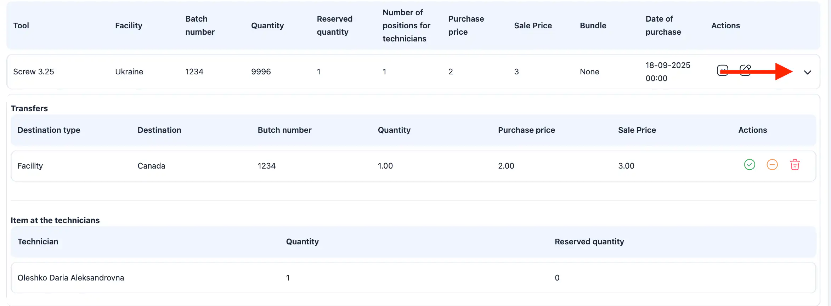
Task: Click the Sale Price header in Transfers table
Action: 637,130
